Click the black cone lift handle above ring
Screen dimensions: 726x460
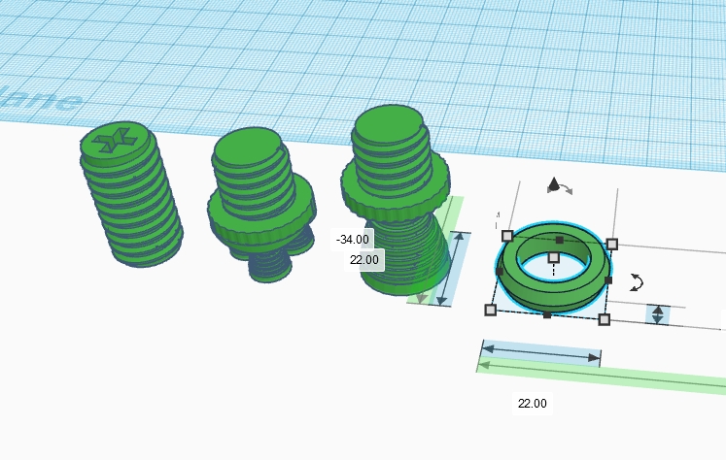click(x=553, y=183)
